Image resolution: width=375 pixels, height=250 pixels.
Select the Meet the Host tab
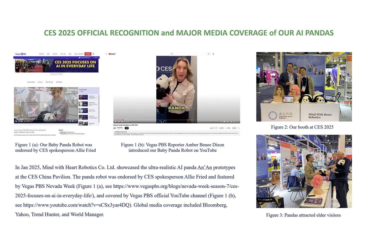(49, 82)
